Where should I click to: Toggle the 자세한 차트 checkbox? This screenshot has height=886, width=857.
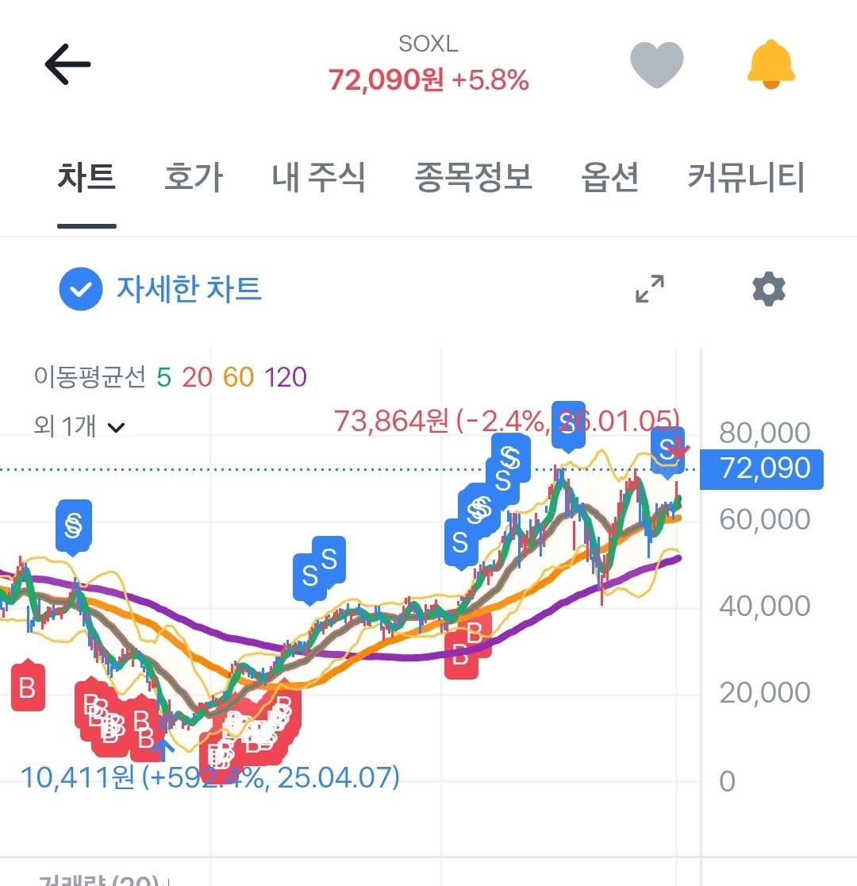point(81,290)
